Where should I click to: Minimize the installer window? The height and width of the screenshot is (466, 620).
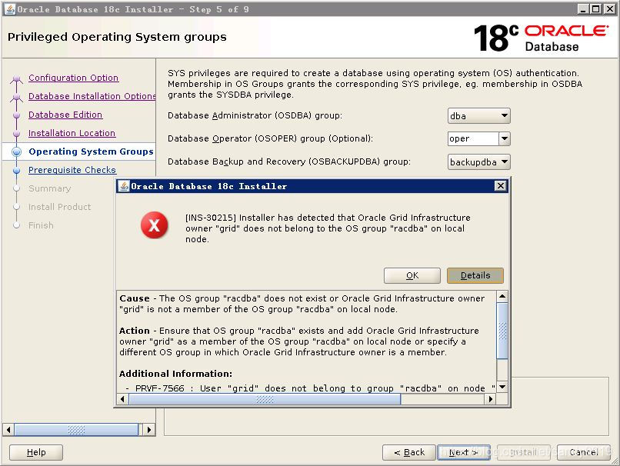pyautogui.click(x=583, y=9)
